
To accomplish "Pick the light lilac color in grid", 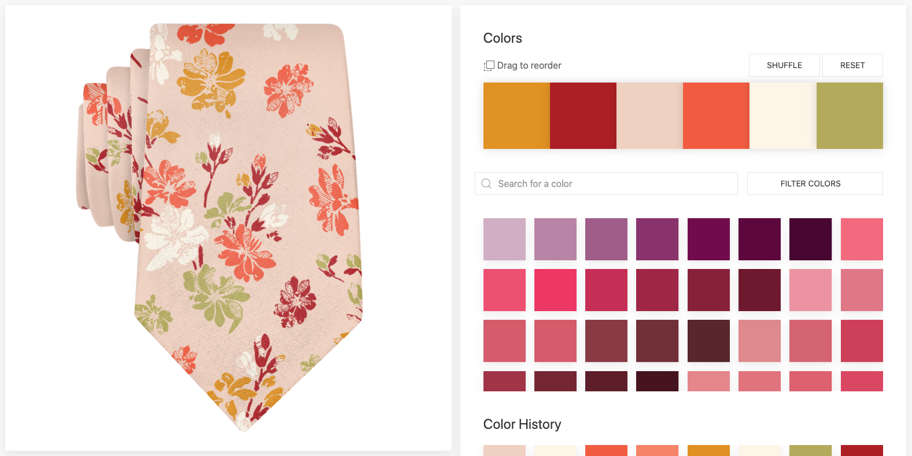I will click(504, 239).
